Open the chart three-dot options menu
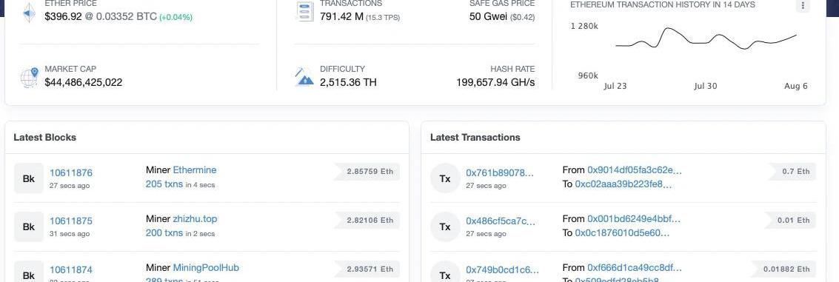 [803, 5]
